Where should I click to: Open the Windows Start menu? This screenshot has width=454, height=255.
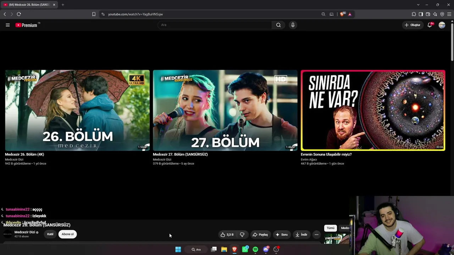(x=178, y=249)
